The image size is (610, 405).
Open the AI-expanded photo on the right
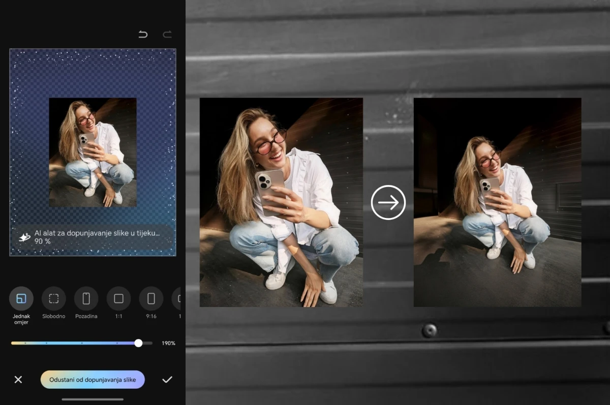497,202
